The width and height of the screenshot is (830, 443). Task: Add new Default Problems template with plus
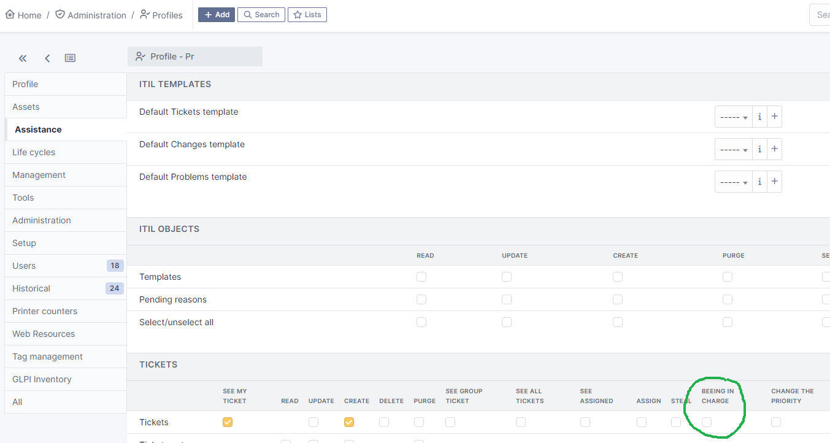pos(774,182)
